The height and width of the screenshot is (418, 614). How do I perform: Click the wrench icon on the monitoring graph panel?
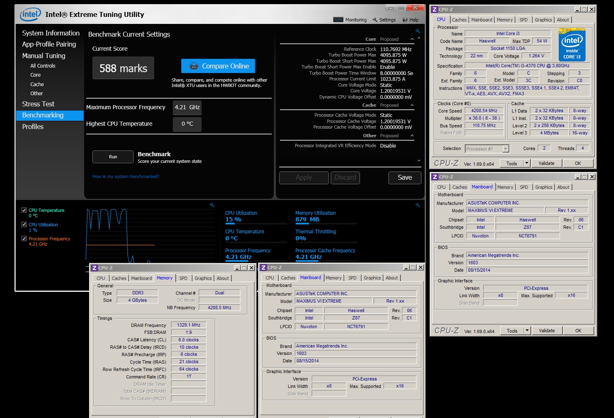point(212,205)
